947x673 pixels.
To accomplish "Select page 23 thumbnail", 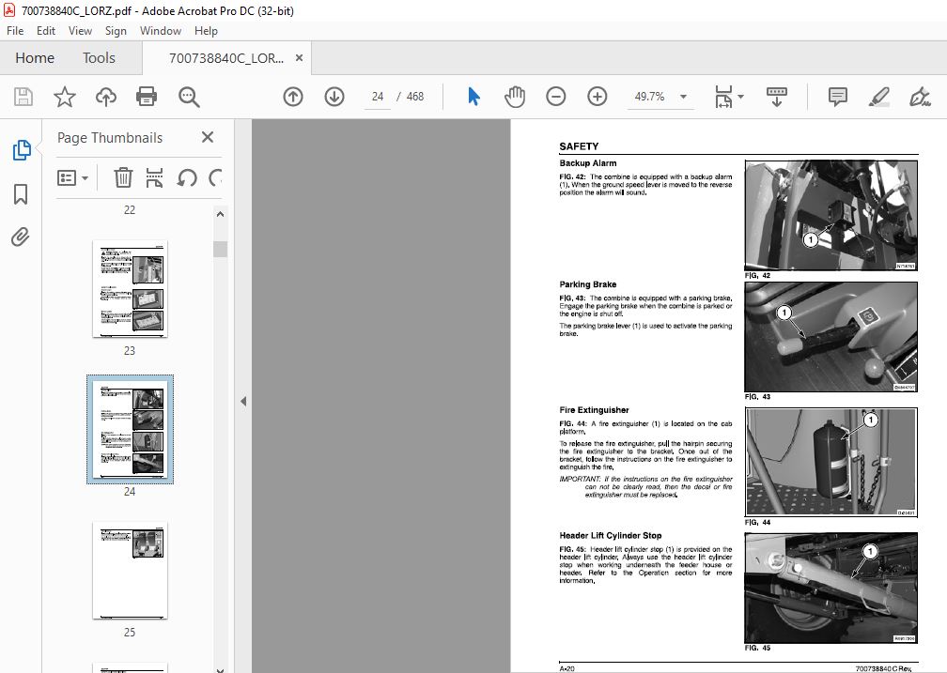I will point(130,288).
